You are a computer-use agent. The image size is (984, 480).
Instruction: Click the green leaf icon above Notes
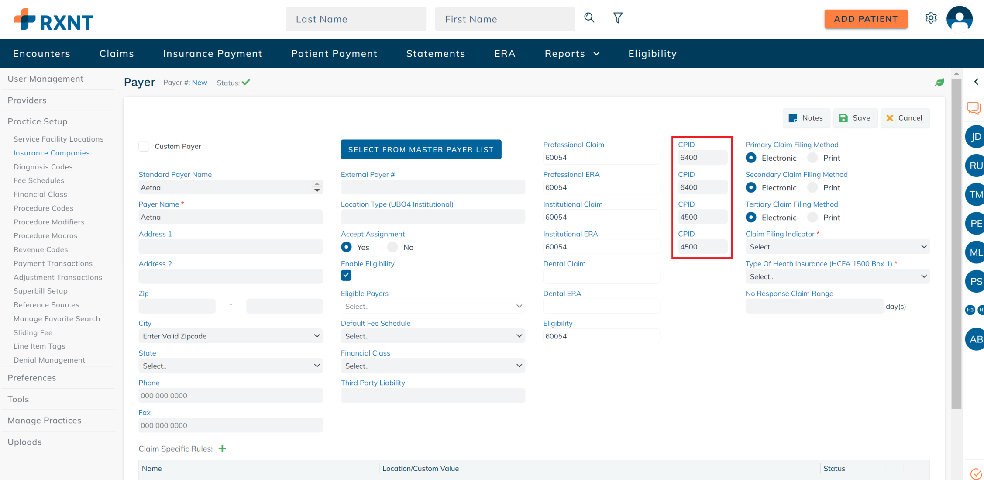pos(939,82)
